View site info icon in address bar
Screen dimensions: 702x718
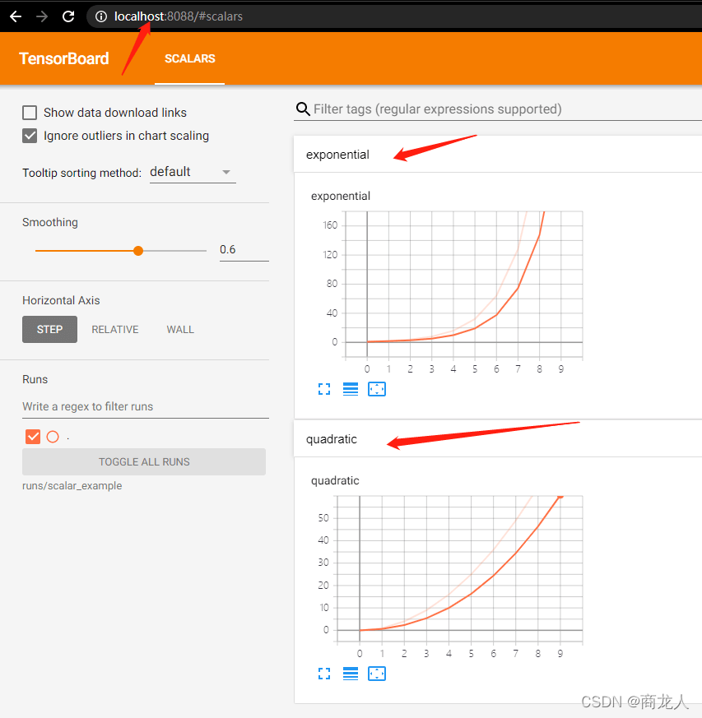100,16
